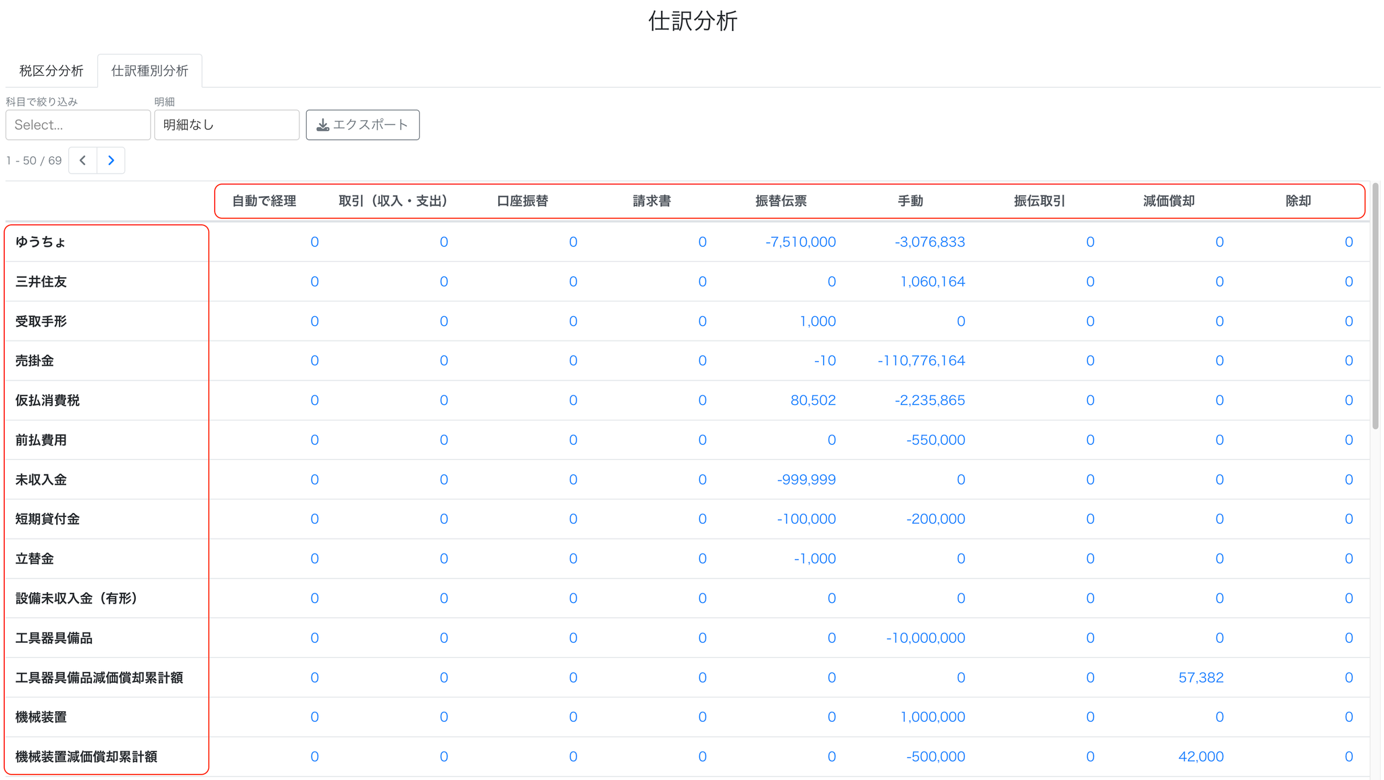
Task: Click the 売掛金 row label
Action: [34, 361]
